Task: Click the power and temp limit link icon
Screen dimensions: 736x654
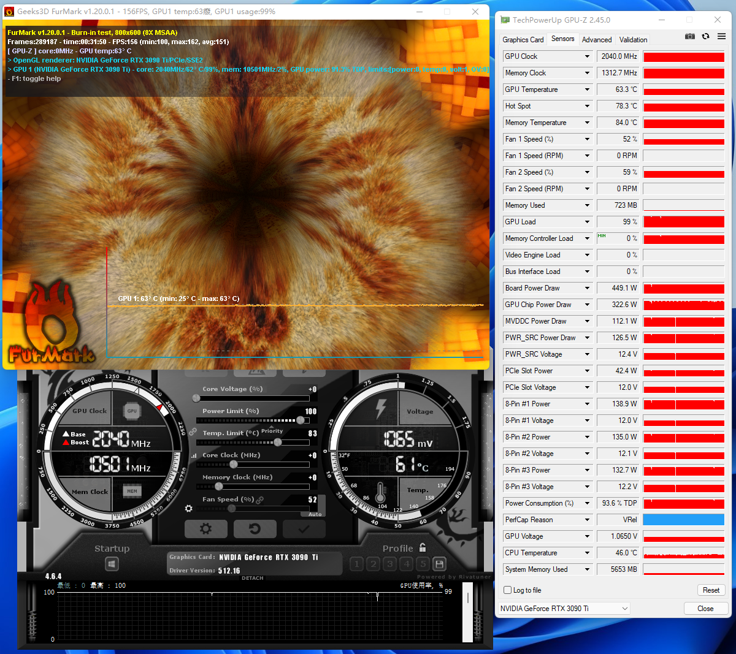Action: [193, 432]
